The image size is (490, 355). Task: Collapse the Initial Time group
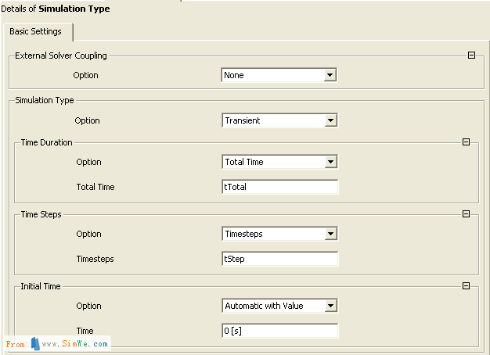pos(467,286)
